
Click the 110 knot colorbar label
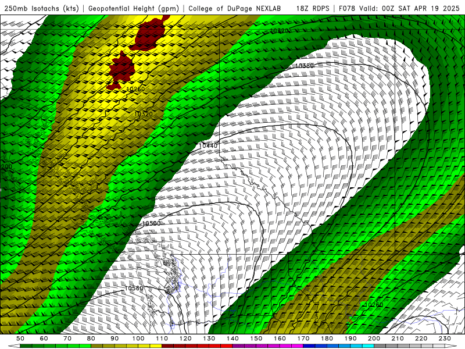click(162, 339)
